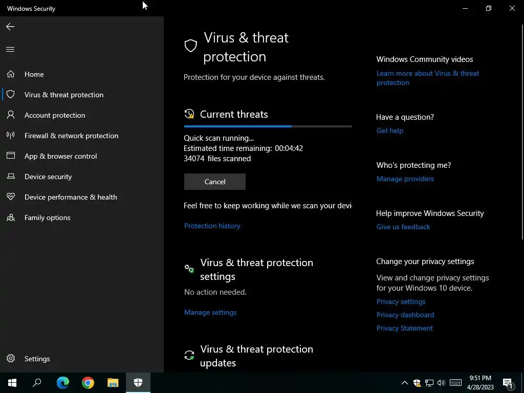This screenshot has height=393, width=524.
Task: Click Manage settings link
Action: point(210,312)
